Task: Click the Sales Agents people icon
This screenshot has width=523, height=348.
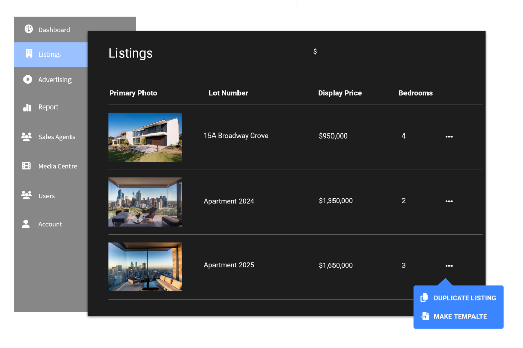Action: point(27,137)
